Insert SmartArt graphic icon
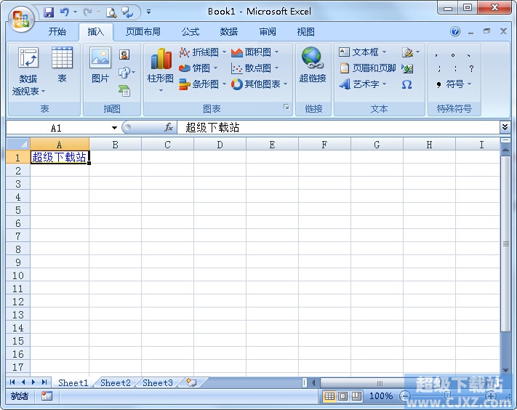The image size is (517, 410). (124, 90)
